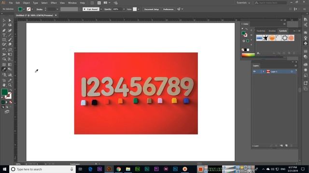Open the File menu
Viewport: 309px width, 173px height.
(x=11, y=3)
